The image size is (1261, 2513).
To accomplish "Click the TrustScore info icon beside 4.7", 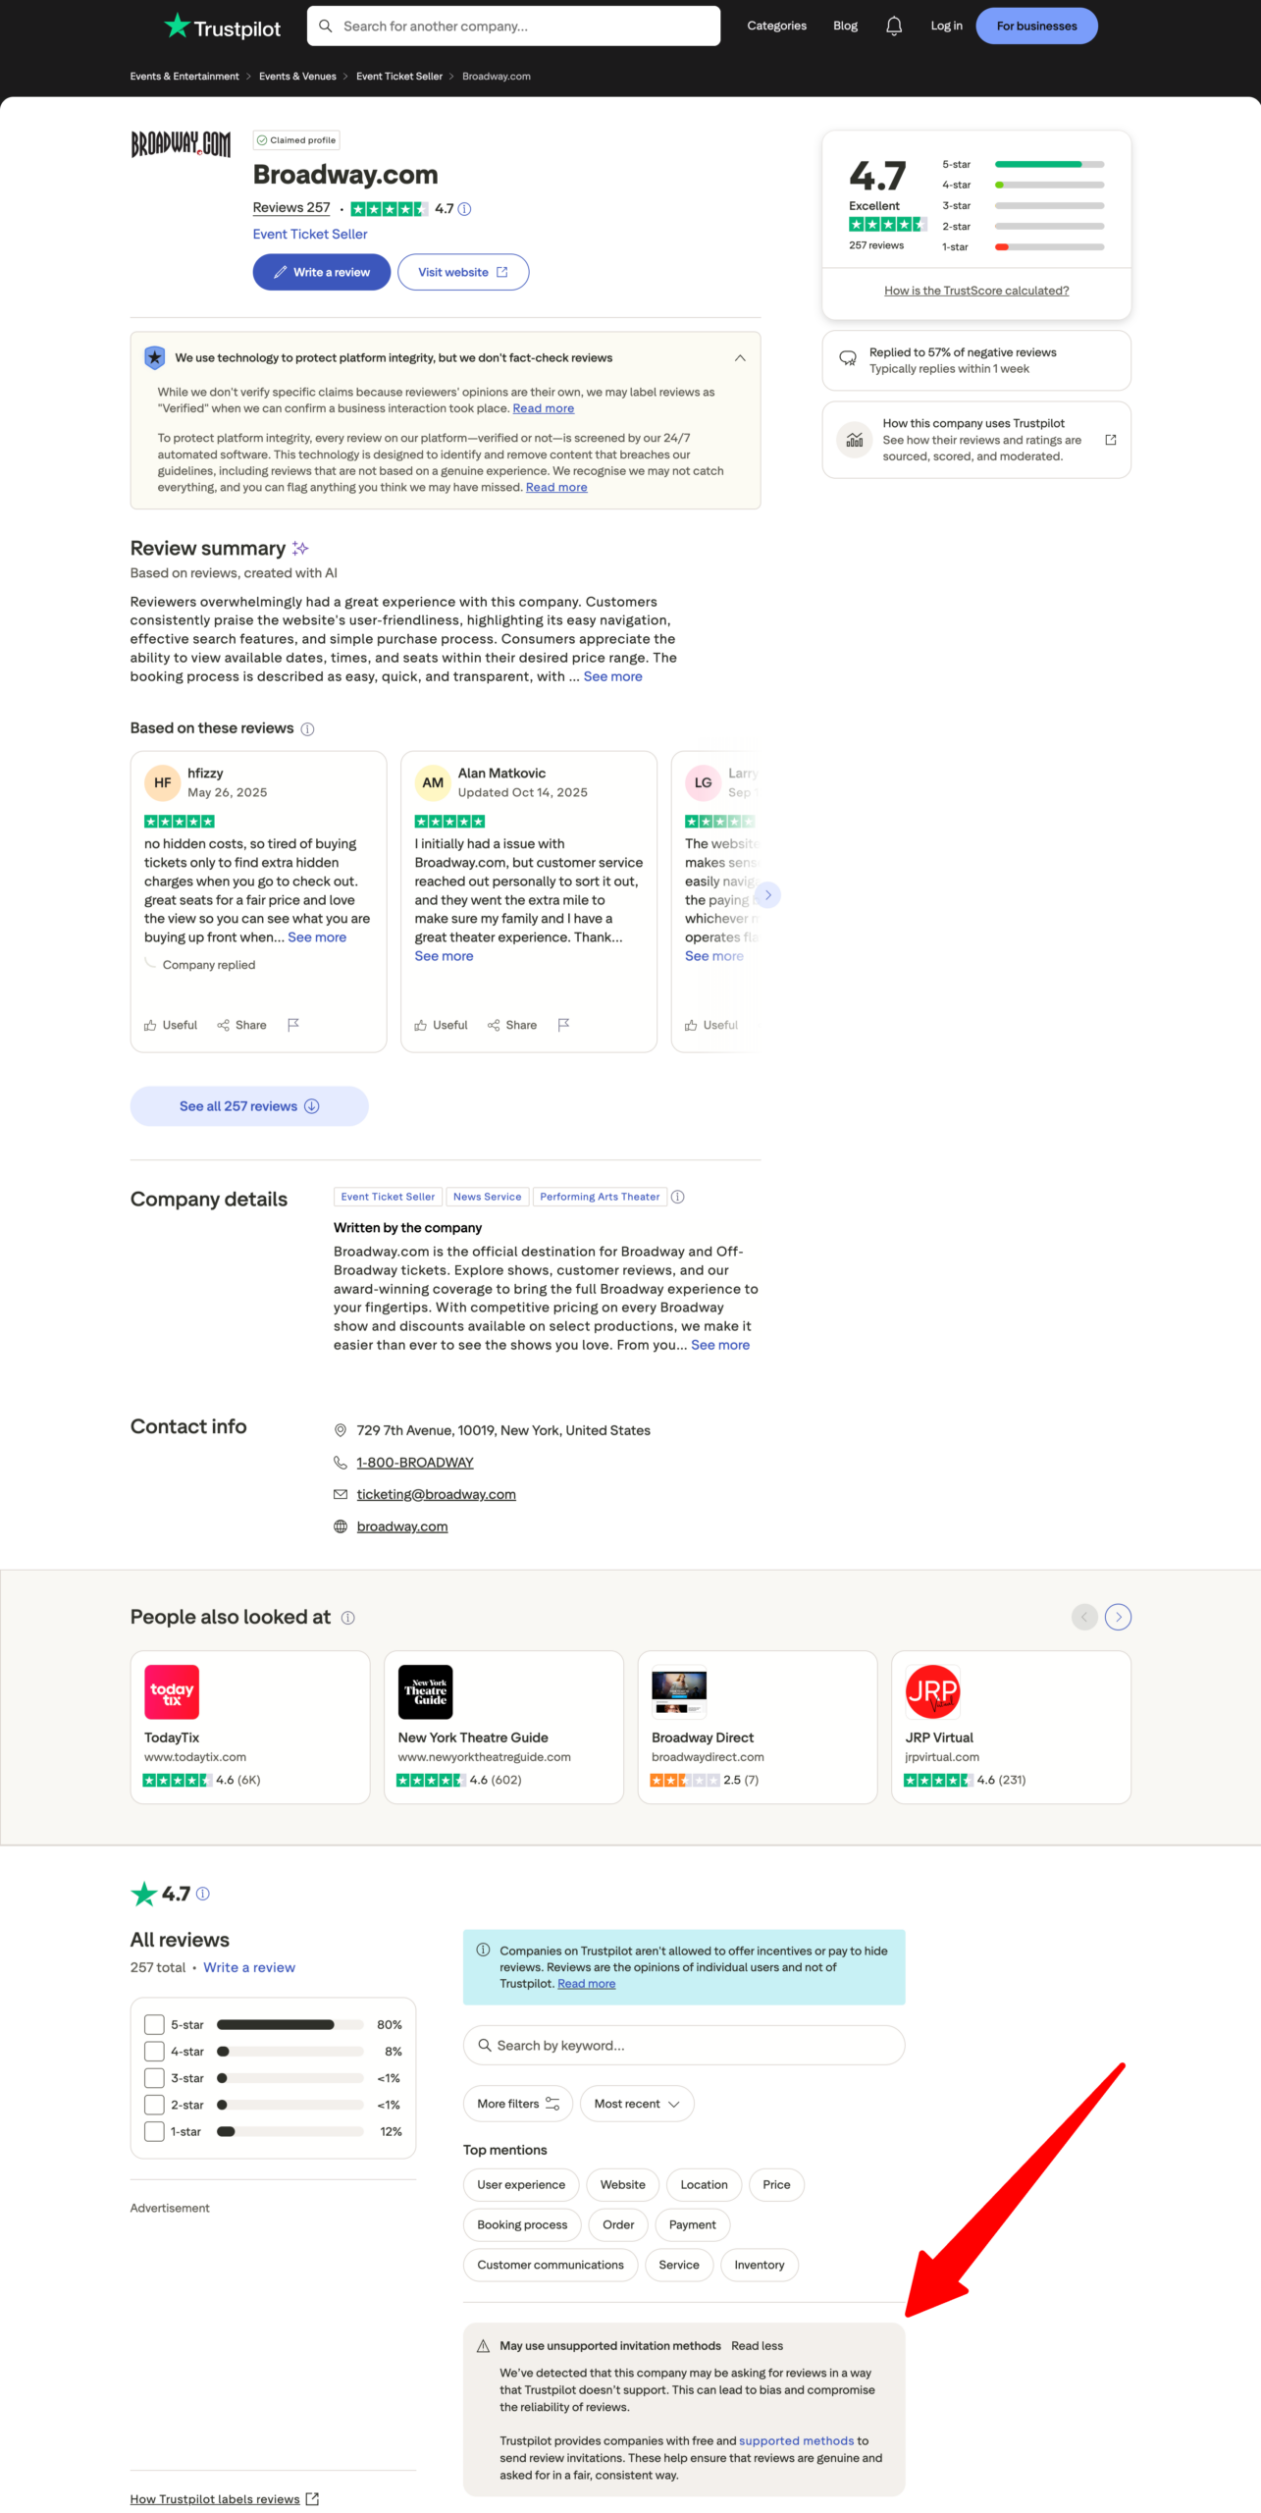I will point(465,209).
